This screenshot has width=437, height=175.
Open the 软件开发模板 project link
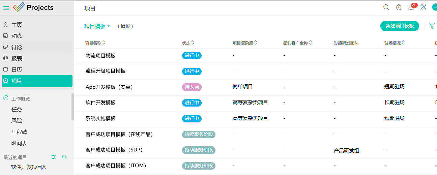(x=100, y=103)
